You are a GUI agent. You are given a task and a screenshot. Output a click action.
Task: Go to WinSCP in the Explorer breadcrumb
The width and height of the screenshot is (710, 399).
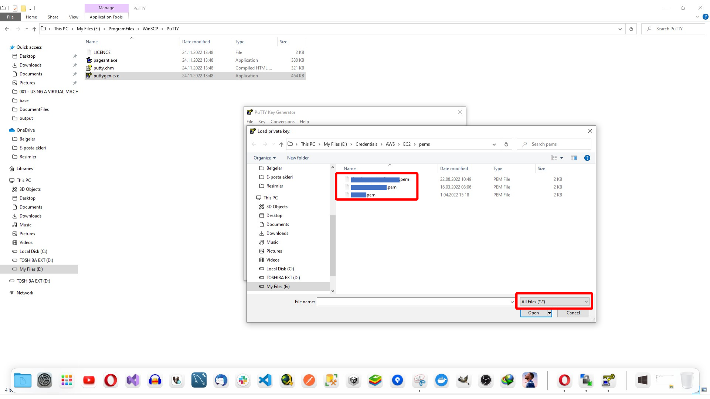(150, 29)
